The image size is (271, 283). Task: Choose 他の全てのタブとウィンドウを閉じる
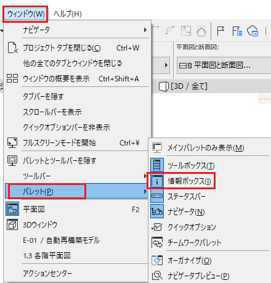73,63
